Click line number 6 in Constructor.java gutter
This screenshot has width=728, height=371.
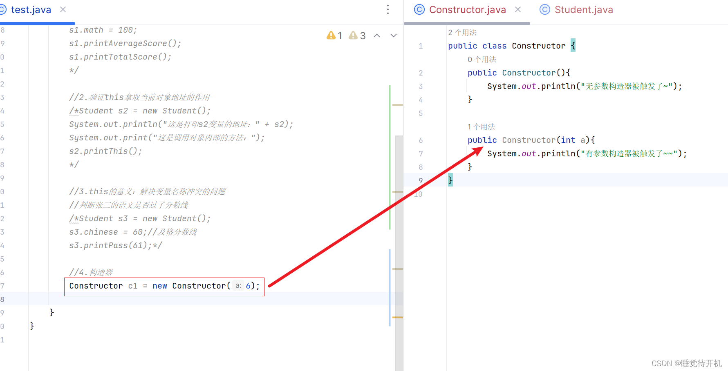coord(421,140)
